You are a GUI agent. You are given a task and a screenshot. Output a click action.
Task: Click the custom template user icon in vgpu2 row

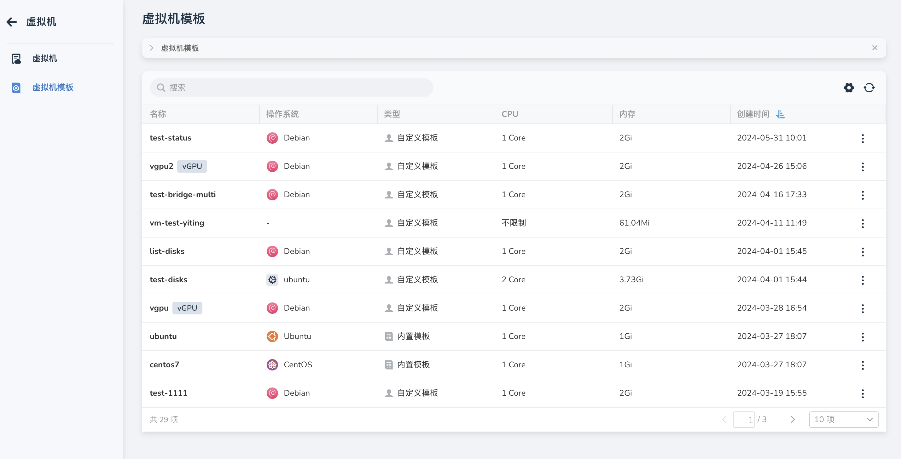coord(388,166)
